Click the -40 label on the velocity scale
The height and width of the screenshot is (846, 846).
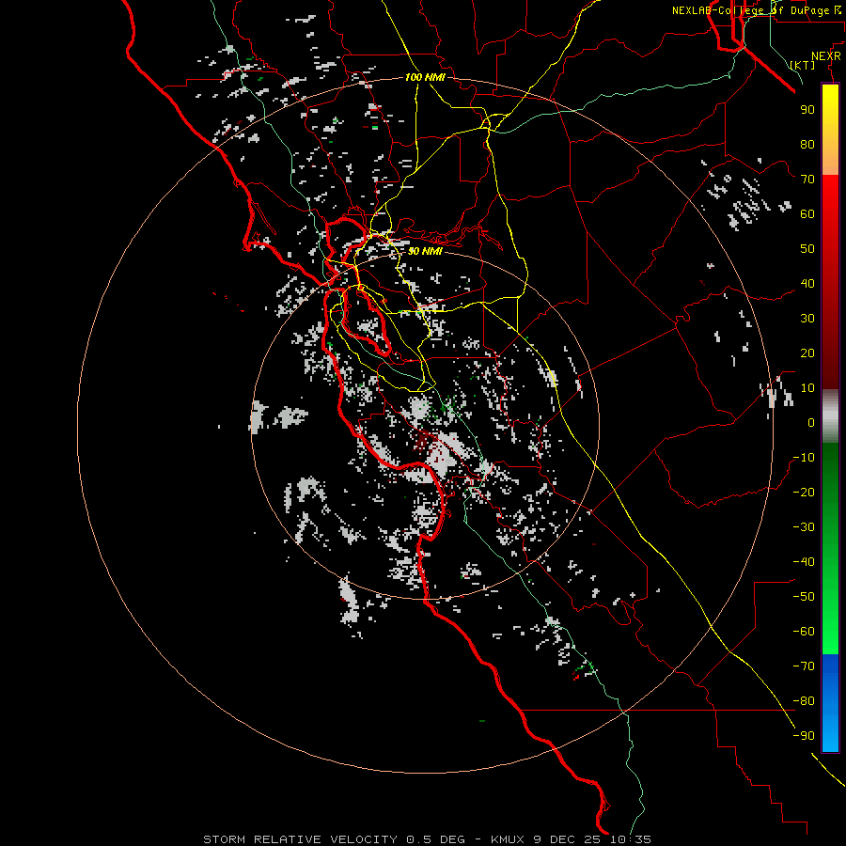click(804, 562)
